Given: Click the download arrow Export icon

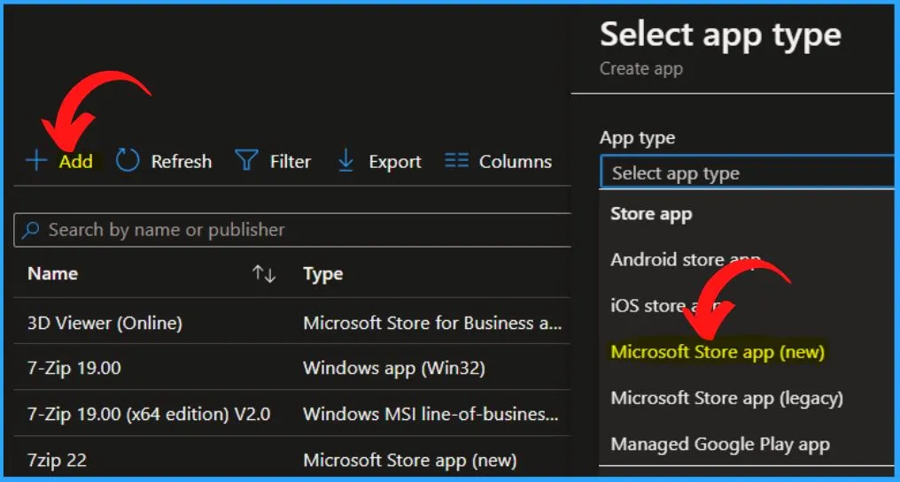Looking at the screenshot, I should point(345,160).
